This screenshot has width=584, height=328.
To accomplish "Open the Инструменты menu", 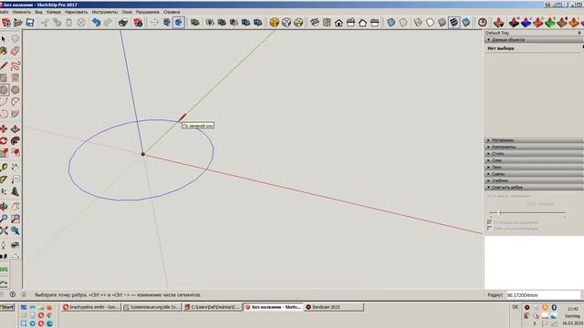I will pyautogui.click(x=105, y=12).
